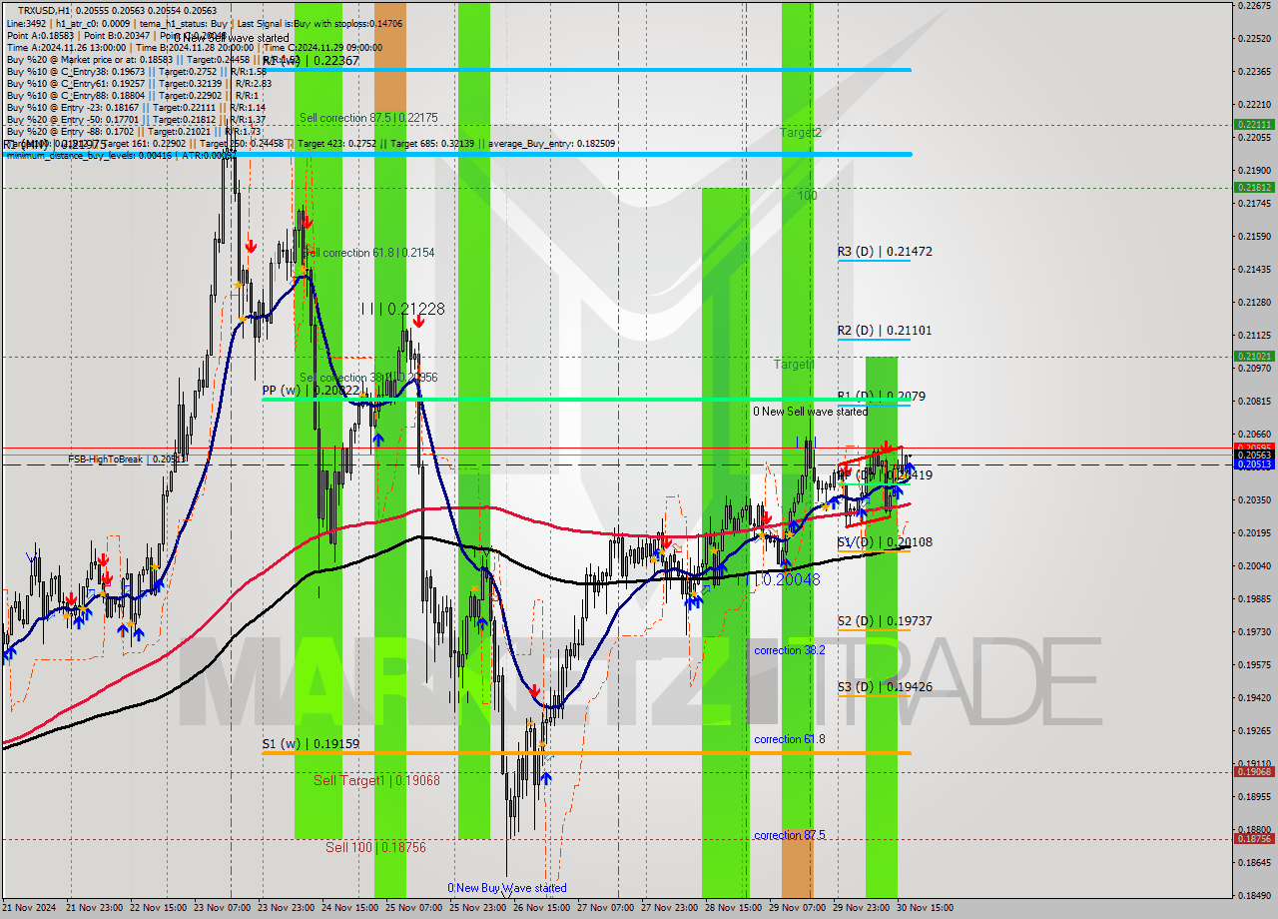The height and width of the screenshot is (919, 1278).
Task: Click the 'R3 (D) | 0.21472' label
Action: pyautogui.click(x=885, y=252)
